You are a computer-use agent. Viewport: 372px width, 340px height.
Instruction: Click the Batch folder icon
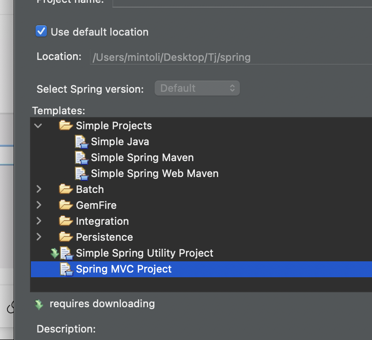click(x=66, y=189)
